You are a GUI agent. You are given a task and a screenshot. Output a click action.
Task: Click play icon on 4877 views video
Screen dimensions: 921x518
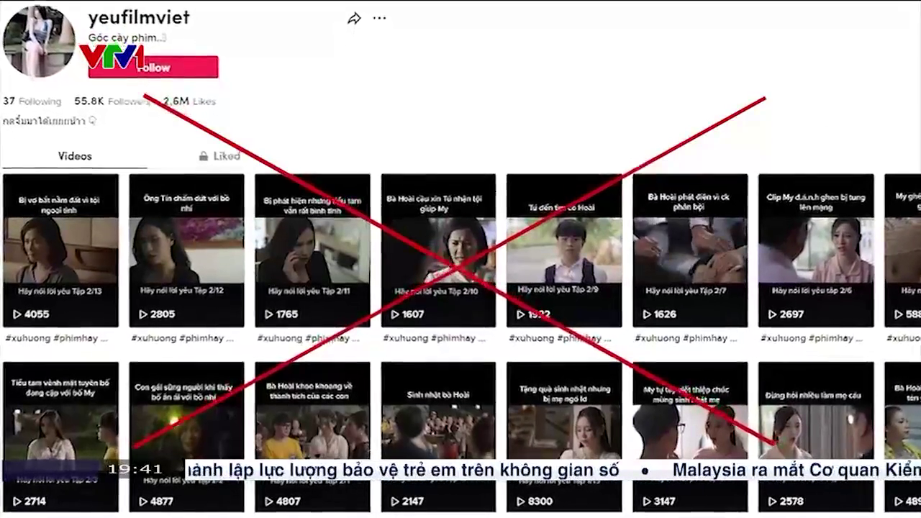(x=143, y=501)
